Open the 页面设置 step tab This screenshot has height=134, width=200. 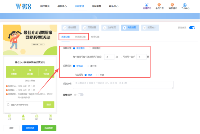click(x=90, y=28)
